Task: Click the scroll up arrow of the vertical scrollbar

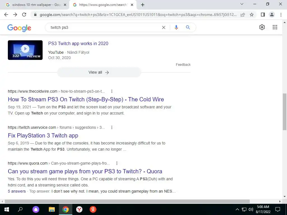Action: (x=284, y=22)
